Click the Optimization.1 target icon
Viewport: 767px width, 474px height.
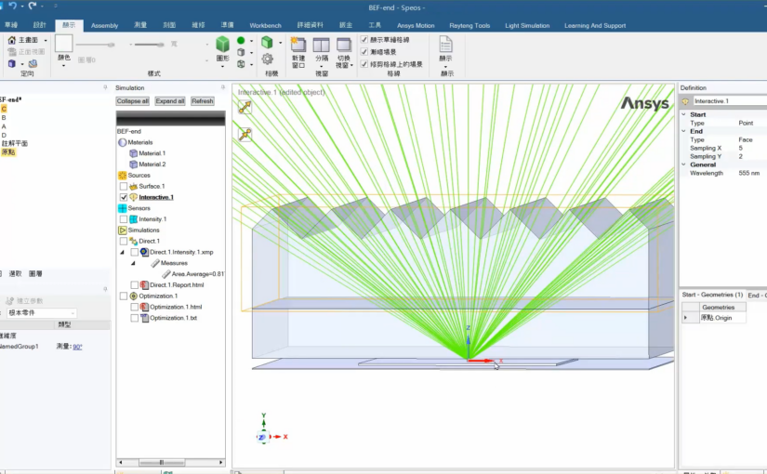(133, 296)
